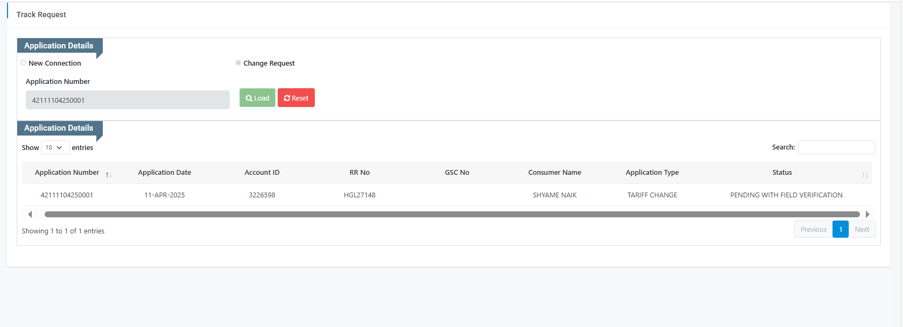Click the table Search input box
This screenshot has height=327, width=903.
836,147
